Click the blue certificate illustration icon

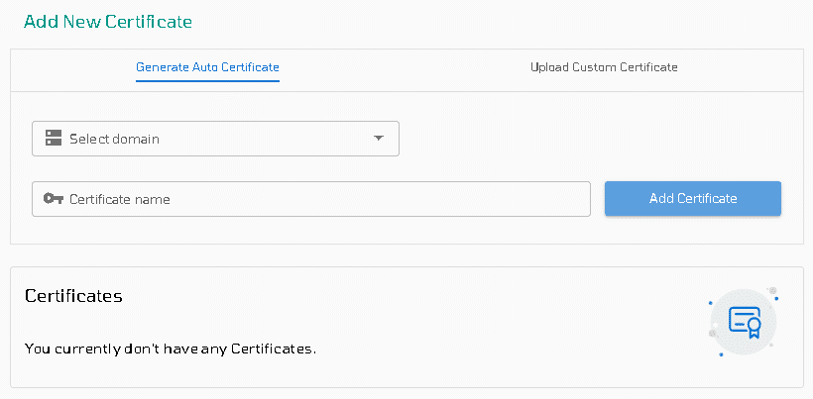[745, 322]
